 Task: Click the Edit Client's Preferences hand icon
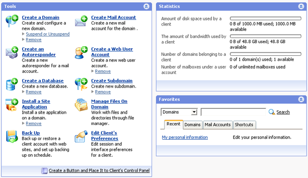pyautogui.click(x=81, y=136)
